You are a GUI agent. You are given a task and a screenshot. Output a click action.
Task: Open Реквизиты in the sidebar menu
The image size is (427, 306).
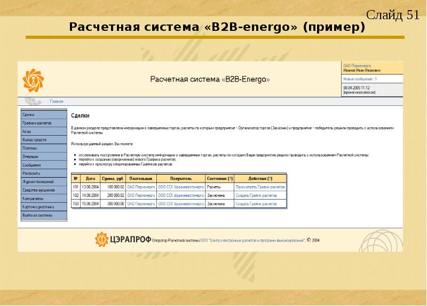coord(44,173)
